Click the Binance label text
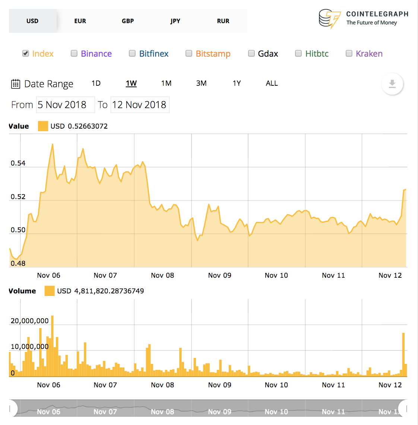The width and height of the screenshot is (418, 425). [96, 53]
